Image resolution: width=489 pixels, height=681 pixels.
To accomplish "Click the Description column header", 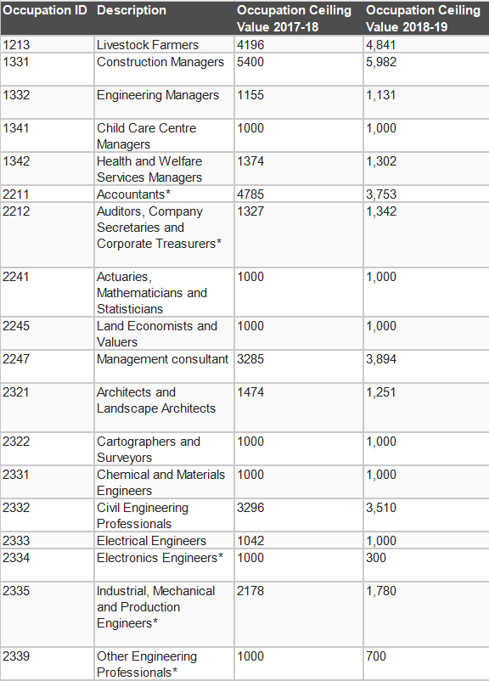I will coord(164,18).
